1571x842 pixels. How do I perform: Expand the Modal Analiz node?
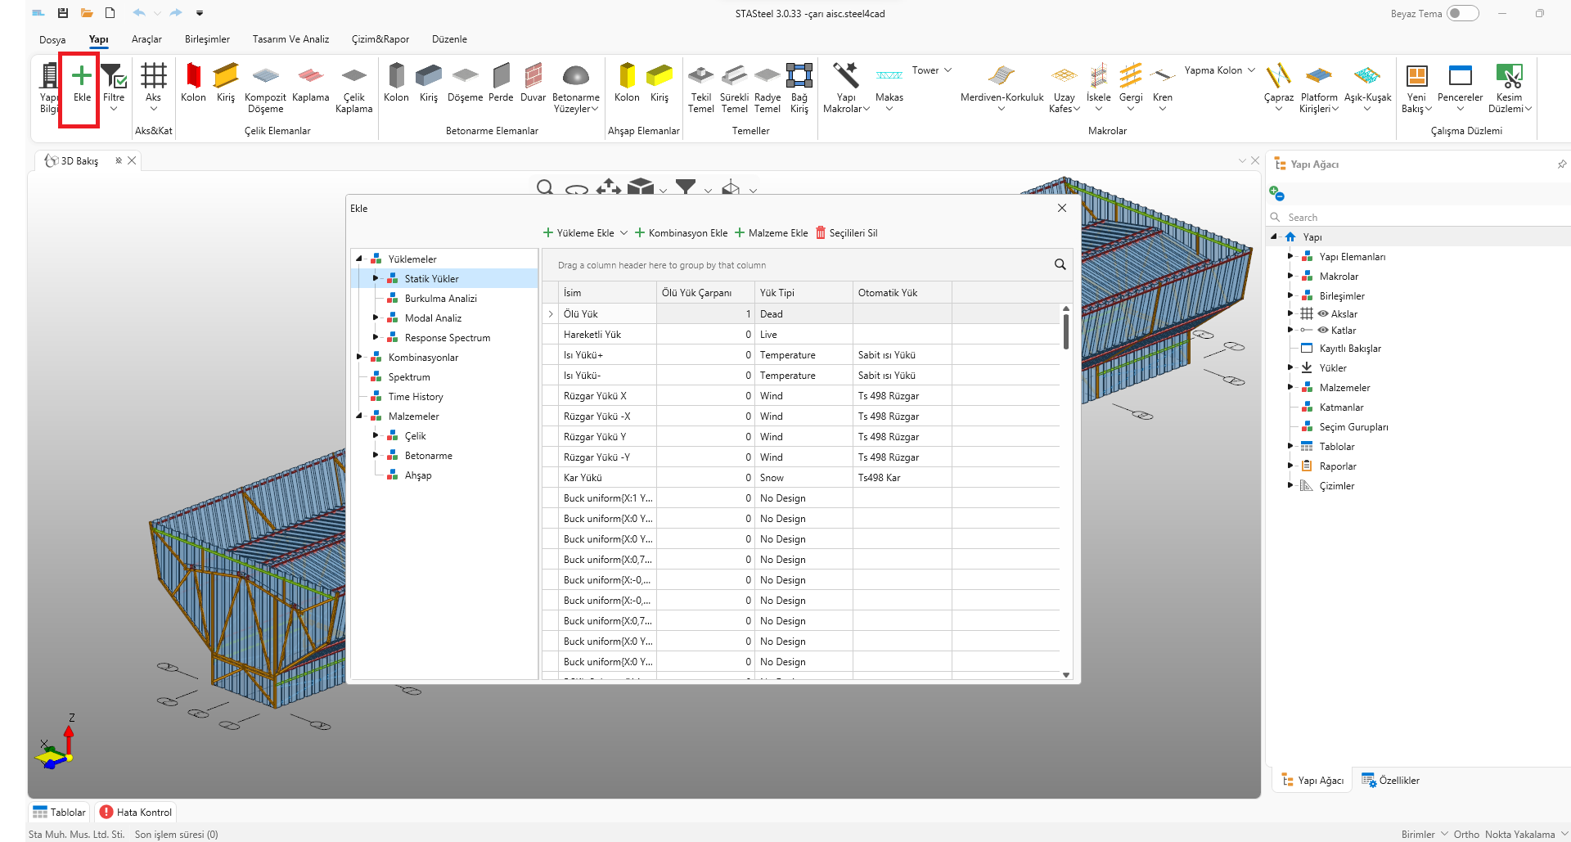[376, 317]
